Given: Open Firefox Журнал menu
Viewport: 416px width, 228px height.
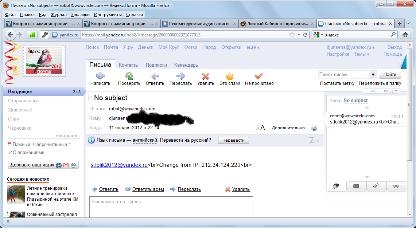Looking at the screenshot, I should [58, 15].
